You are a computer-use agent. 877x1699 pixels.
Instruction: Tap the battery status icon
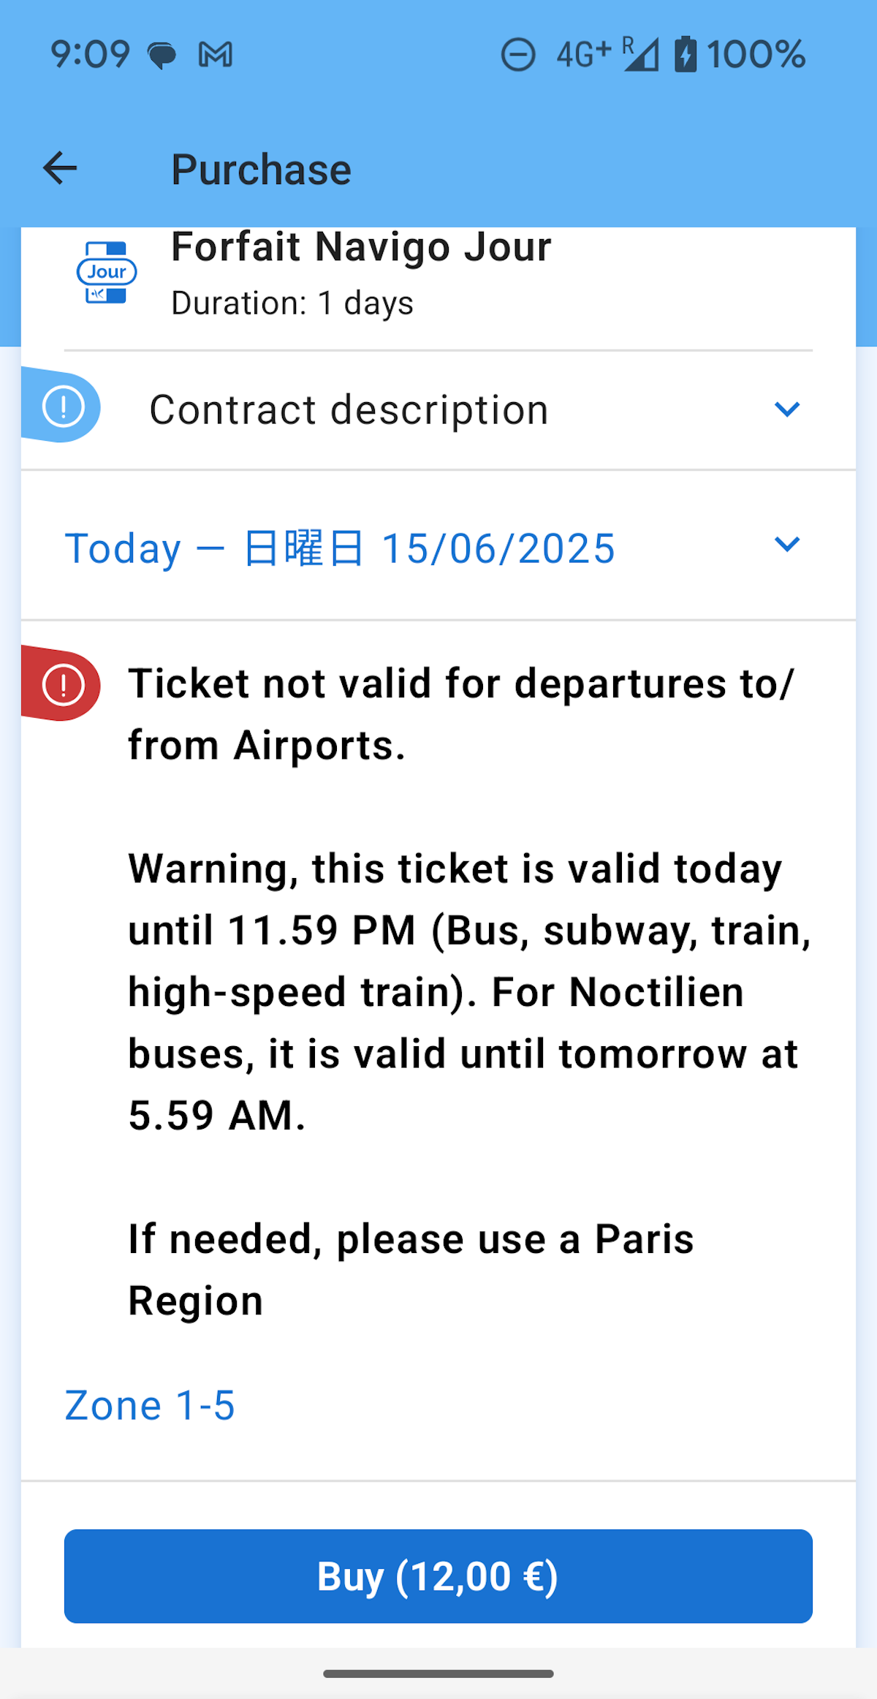coord(685,54)
